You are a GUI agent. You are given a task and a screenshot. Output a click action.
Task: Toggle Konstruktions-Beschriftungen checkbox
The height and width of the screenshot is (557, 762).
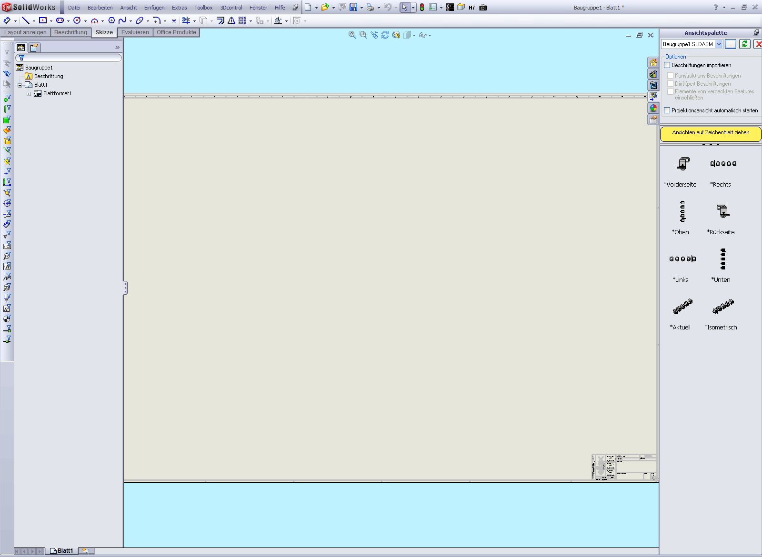click(671, 76)
